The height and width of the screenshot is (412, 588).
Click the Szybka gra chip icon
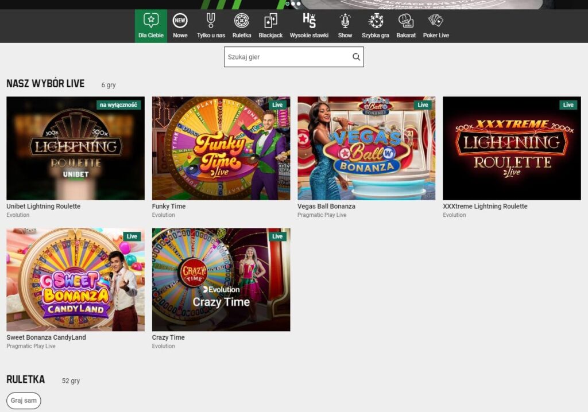(377, 21)
